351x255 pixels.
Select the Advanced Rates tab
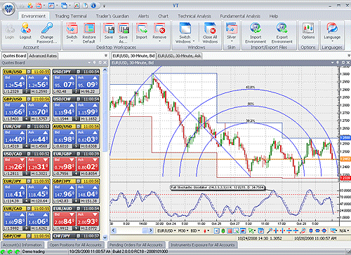pos(43,56)
